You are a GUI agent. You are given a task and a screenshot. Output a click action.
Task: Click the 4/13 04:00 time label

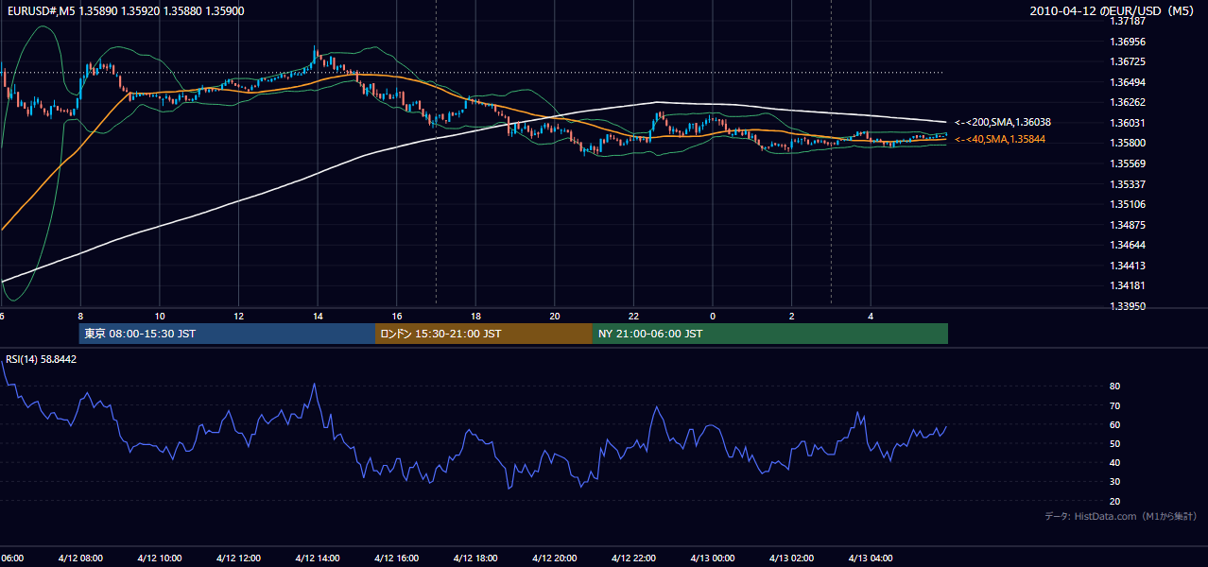point(870,558)
